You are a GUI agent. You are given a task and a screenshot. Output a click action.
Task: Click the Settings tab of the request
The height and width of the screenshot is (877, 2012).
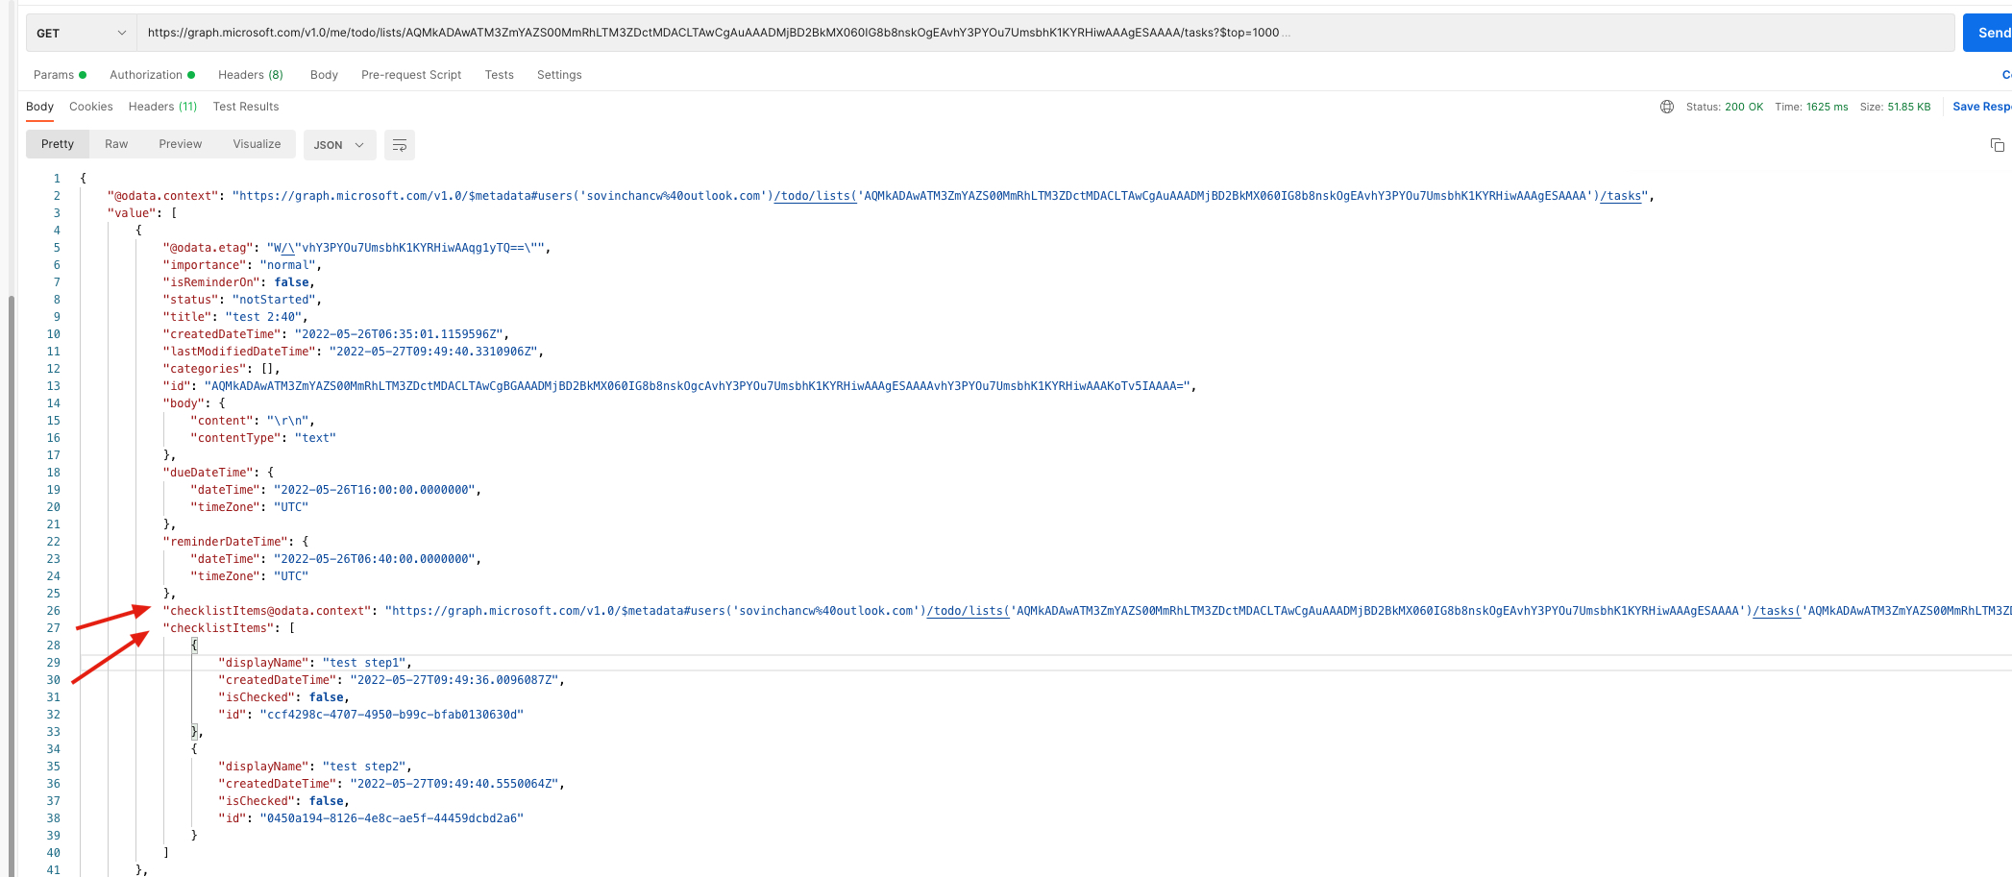pos(558,74)
